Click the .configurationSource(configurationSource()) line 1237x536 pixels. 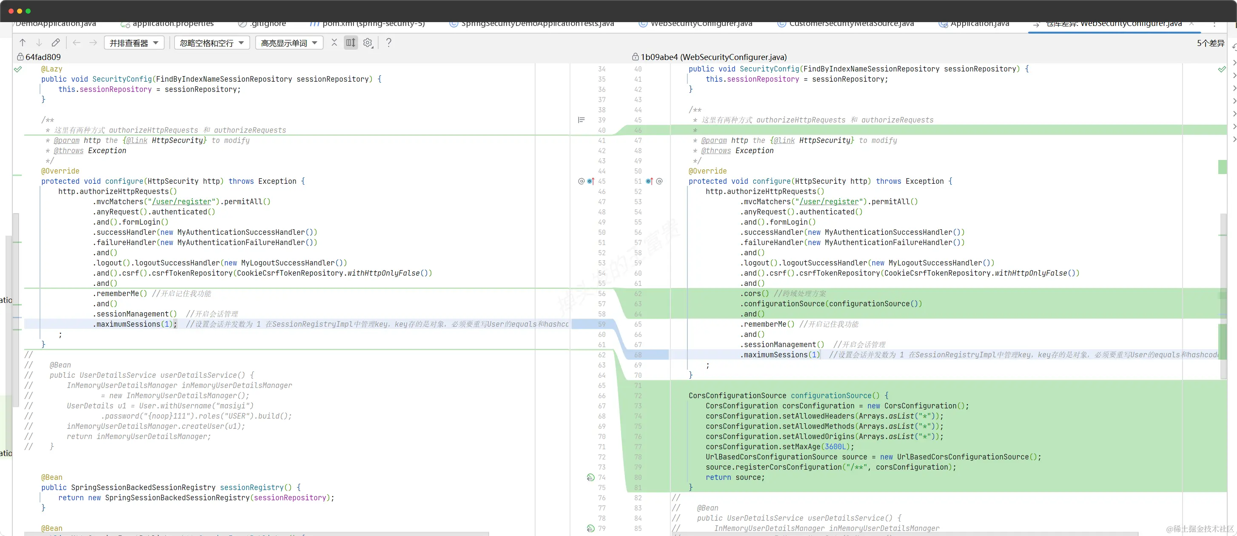tap(831, 304)
